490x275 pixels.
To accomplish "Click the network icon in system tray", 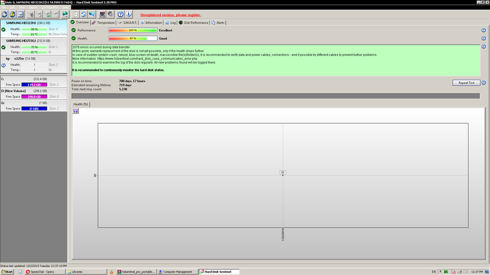I will point(460,272).
